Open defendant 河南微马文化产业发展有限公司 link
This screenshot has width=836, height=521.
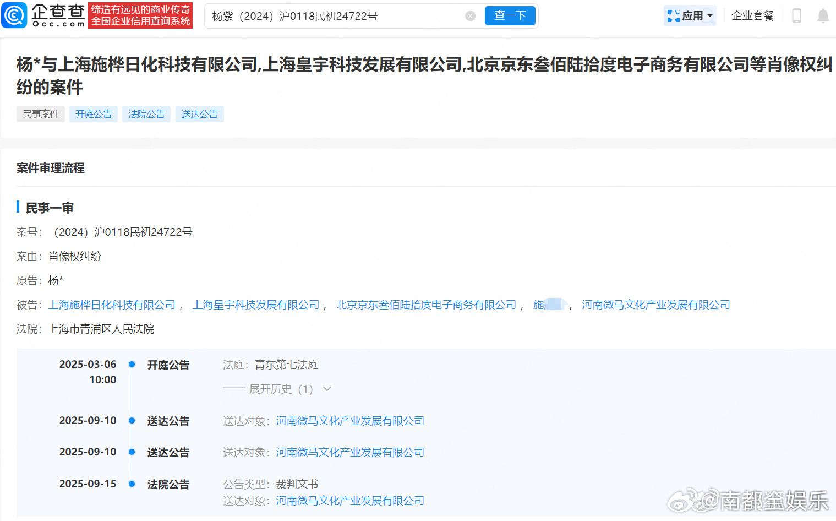[656, 305]
